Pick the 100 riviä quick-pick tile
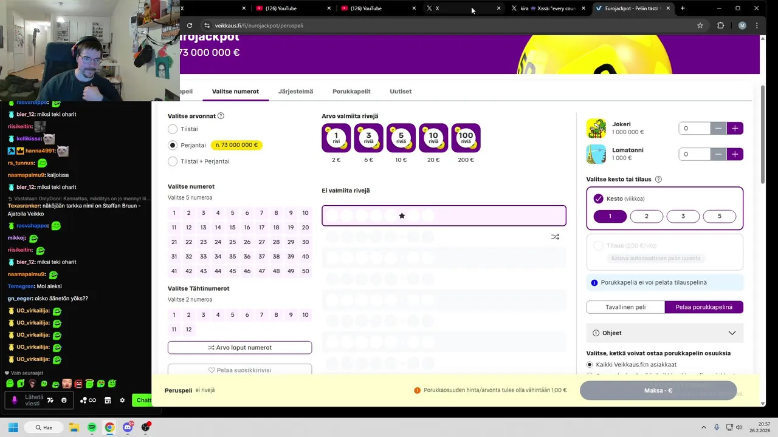 pos(466,138)
